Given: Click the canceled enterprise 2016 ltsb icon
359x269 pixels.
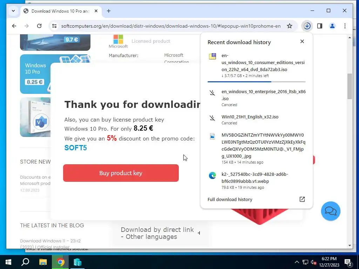Looking at the screenshot, I should pos(212,92).
